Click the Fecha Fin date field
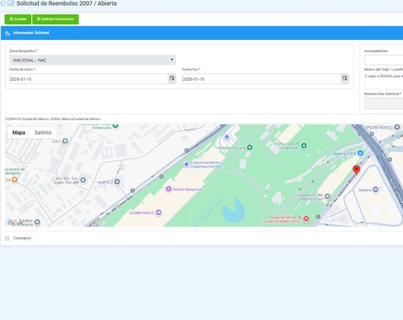 point(261,79)
